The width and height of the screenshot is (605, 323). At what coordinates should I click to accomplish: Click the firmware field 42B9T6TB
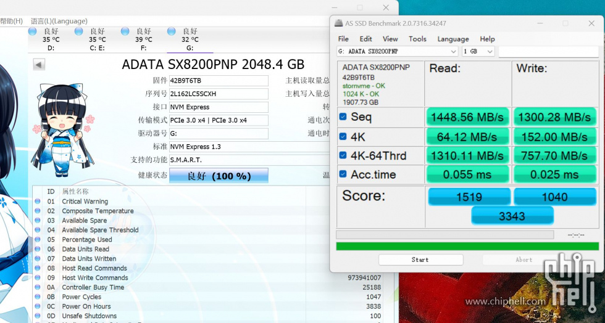tap(219, 81)
